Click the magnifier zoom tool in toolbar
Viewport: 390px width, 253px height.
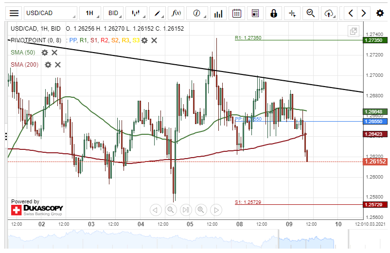pyautogui.click(x=311, y=13)
